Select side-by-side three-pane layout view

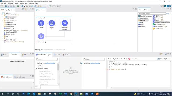coord(159,59)
